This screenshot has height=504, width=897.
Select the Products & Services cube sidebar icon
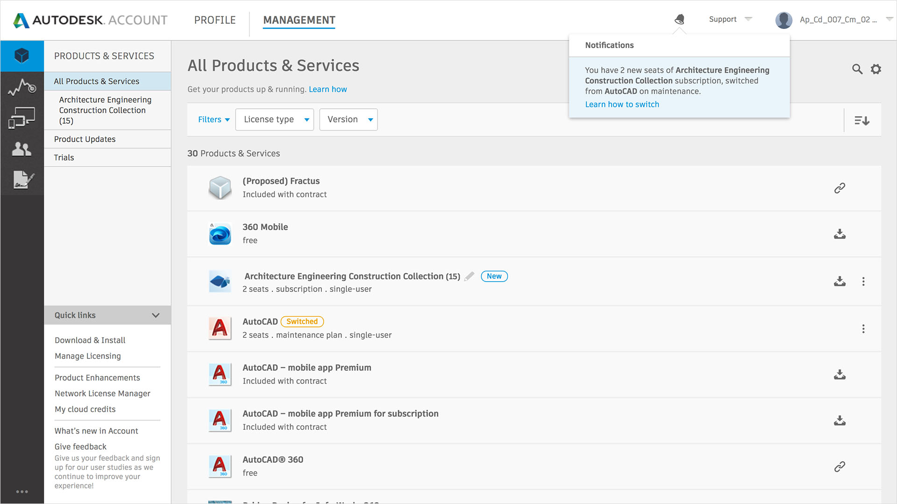[x=22, y=56]
